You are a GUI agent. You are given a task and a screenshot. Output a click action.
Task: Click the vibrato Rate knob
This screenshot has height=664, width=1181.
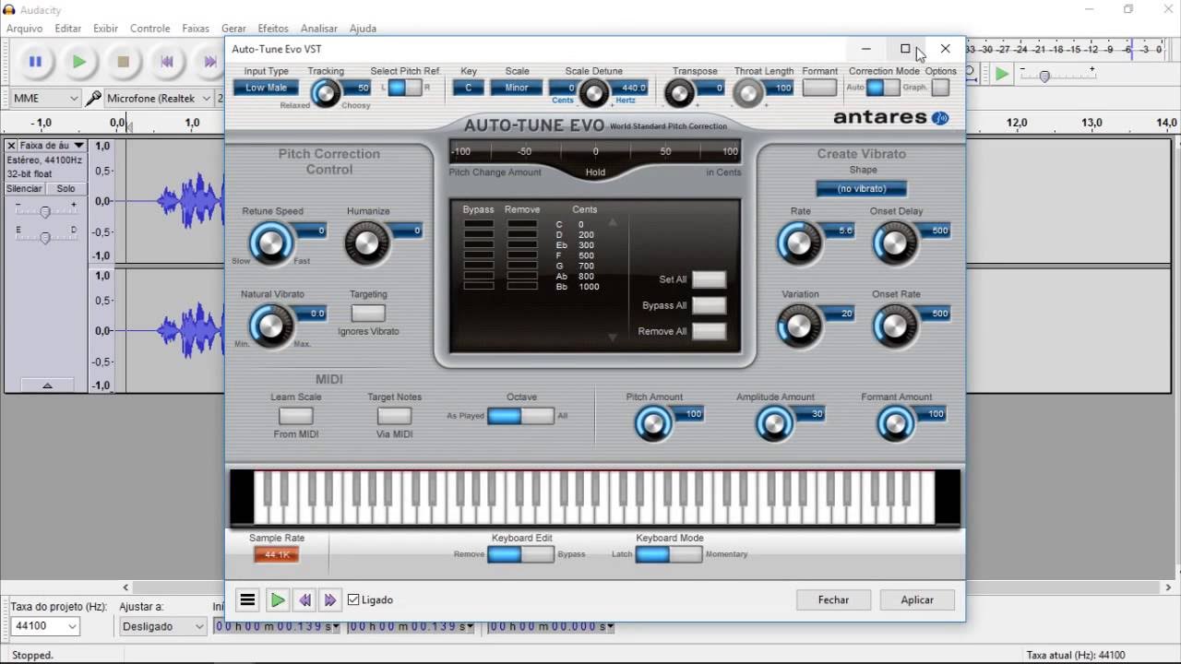click(x=799, y=243)
